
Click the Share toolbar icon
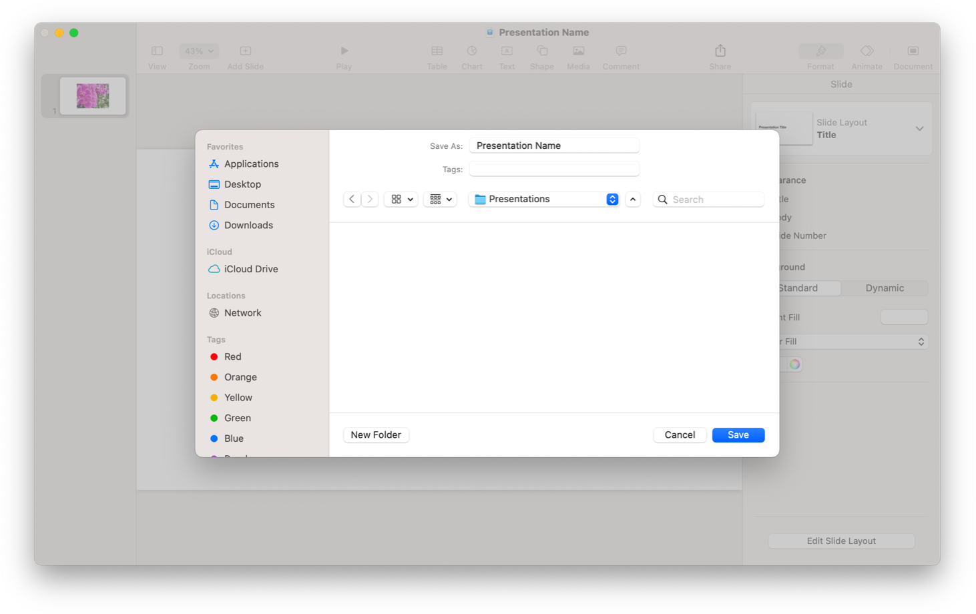pos(720,51)
